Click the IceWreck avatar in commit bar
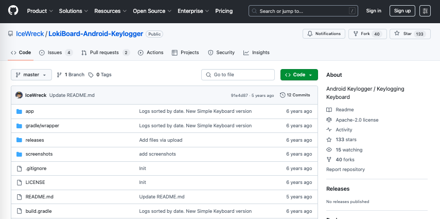The image size is (440, 219). pyautogui.click(x=19, y=95)
